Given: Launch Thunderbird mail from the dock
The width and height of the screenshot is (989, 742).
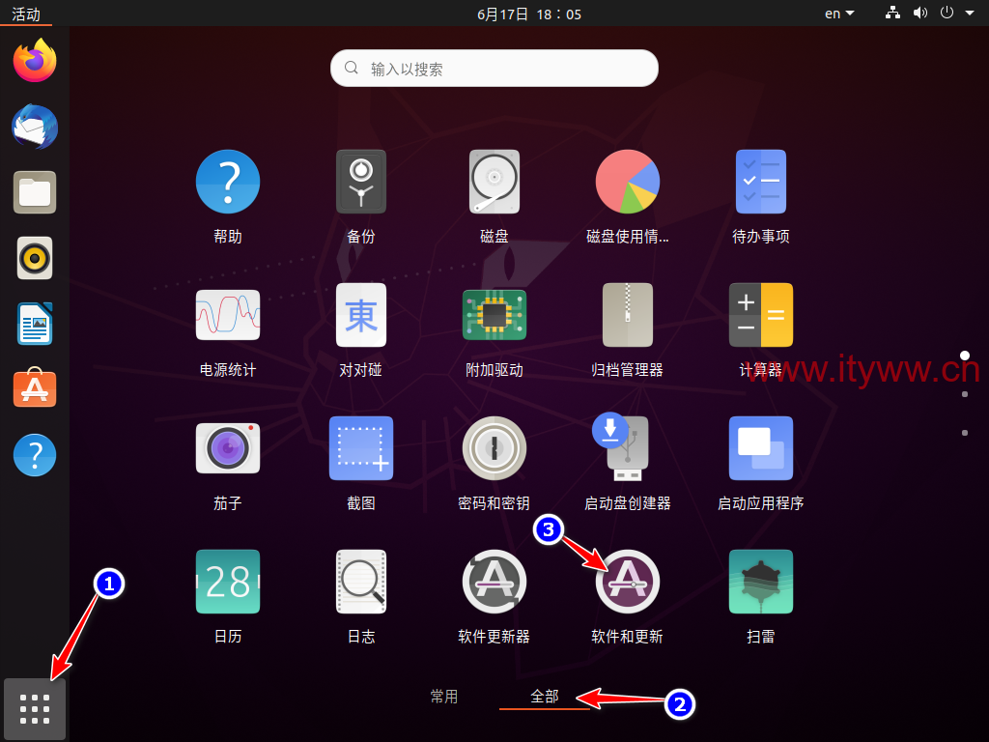Looking at the screenshot, I should pos(35,127).
